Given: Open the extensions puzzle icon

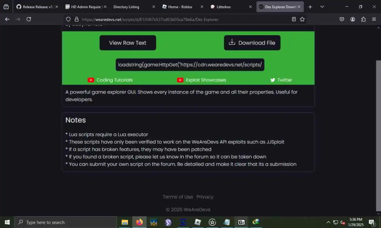Looking at the screenshot, I should click(363, 19).
